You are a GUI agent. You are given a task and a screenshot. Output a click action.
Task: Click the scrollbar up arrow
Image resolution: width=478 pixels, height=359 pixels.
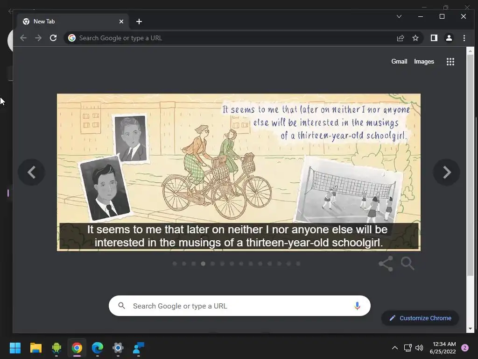pos(470,51)
